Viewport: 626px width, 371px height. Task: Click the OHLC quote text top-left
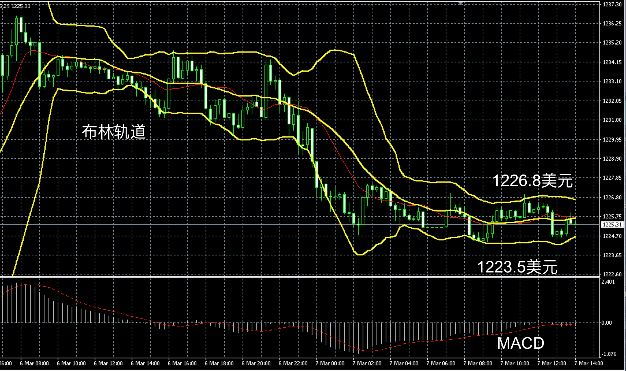coord(15,6)
